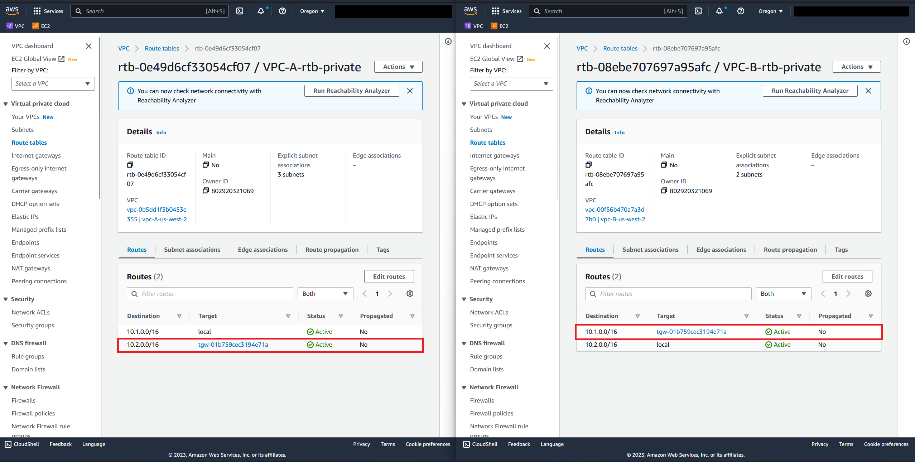Viewport: 915px width, 462px height.
Task: Open 'Select a VPC' filter in right sidebar
Action: tap(511, 84)
